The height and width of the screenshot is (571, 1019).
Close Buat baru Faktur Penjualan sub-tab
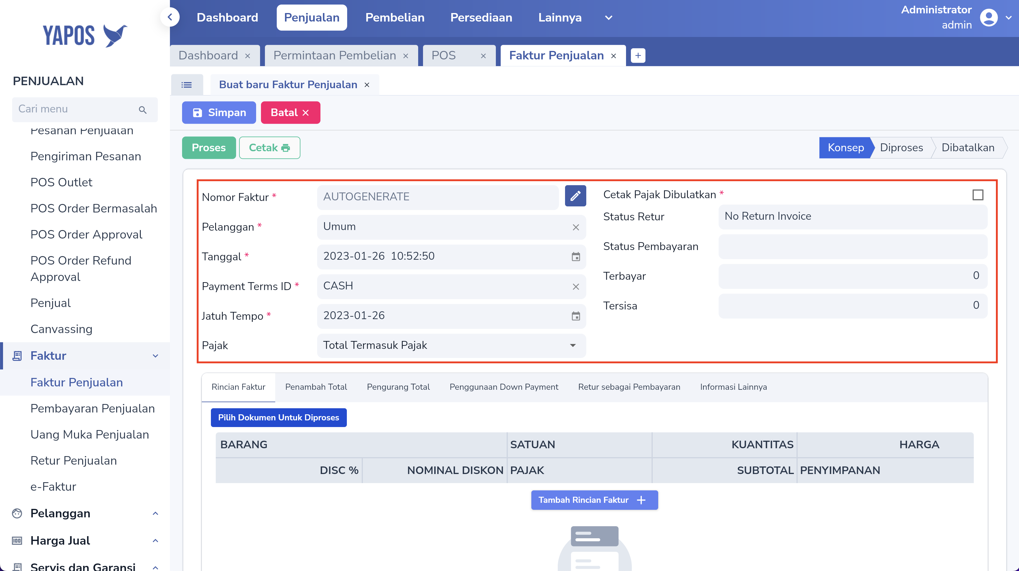(367, 85)
